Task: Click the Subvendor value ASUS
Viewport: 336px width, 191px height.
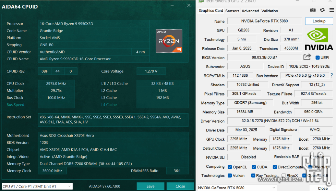Action: click(x=245, y=66)
